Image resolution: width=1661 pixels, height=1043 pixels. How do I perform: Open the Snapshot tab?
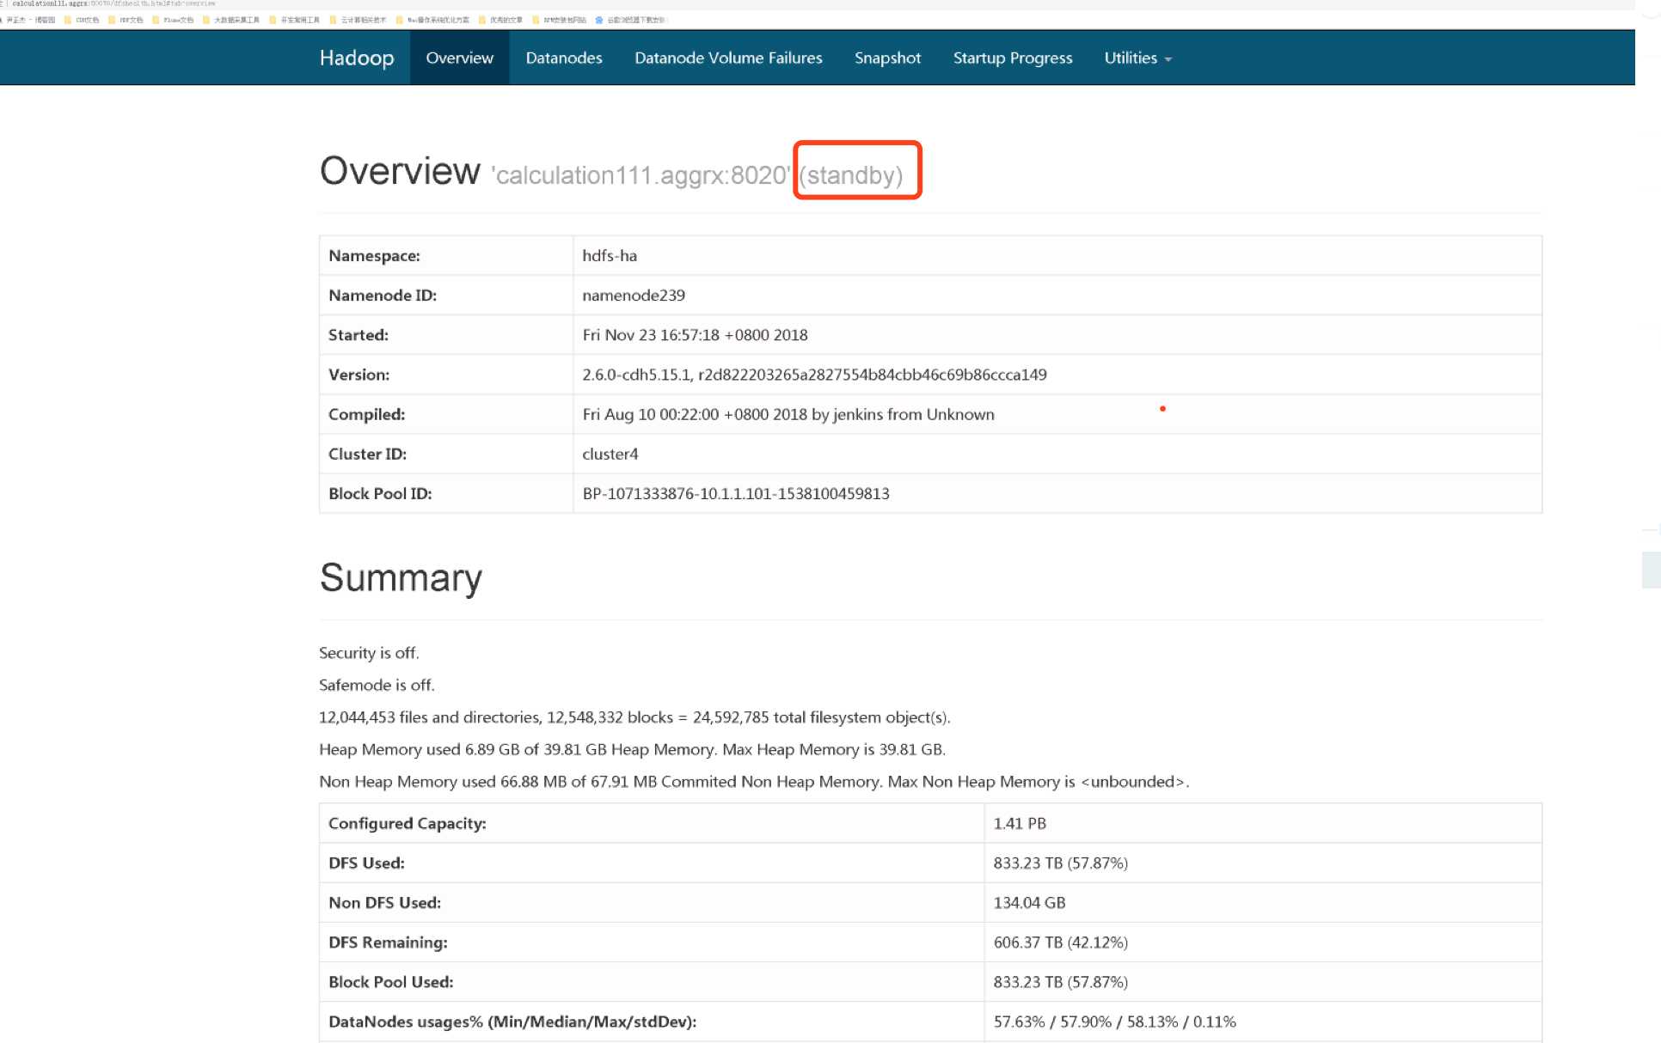tap(887, 58)
